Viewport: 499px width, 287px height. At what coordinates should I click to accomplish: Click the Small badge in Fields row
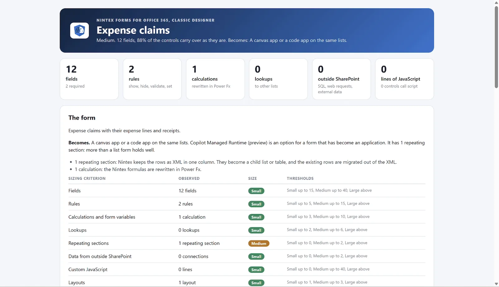(x=256, y=191)
